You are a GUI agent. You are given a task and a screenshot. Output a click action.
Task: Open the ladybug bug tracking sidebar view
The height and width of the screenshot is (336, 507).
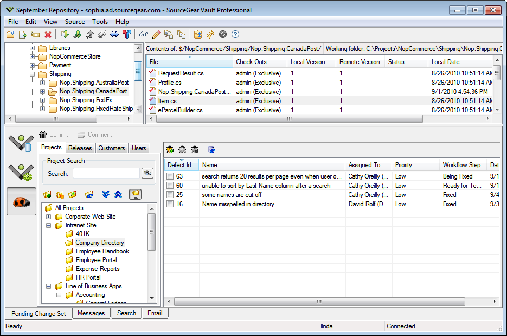pyautogui.click(x=22, y=201)
